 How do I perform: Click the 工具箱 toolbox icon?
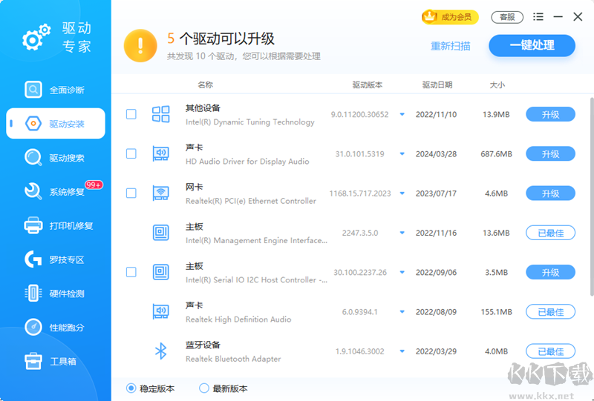(x=33, y=361)
